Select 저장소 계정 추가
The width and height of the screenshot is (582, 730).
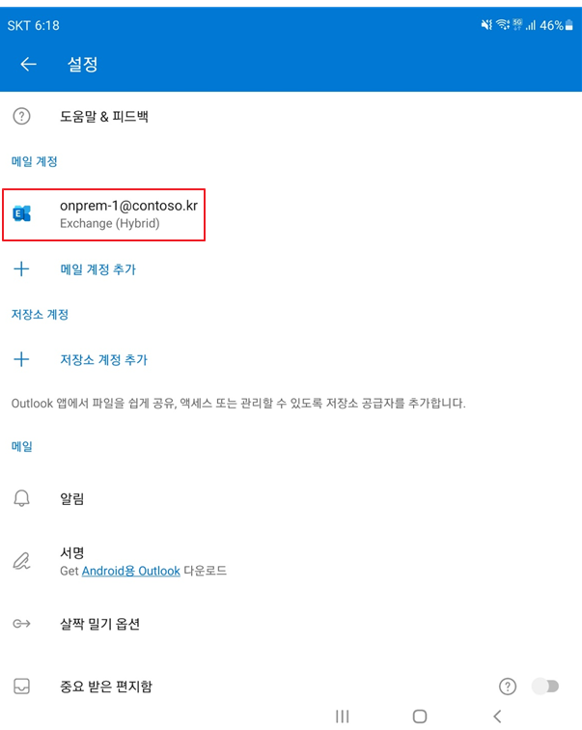pos(103,359)
